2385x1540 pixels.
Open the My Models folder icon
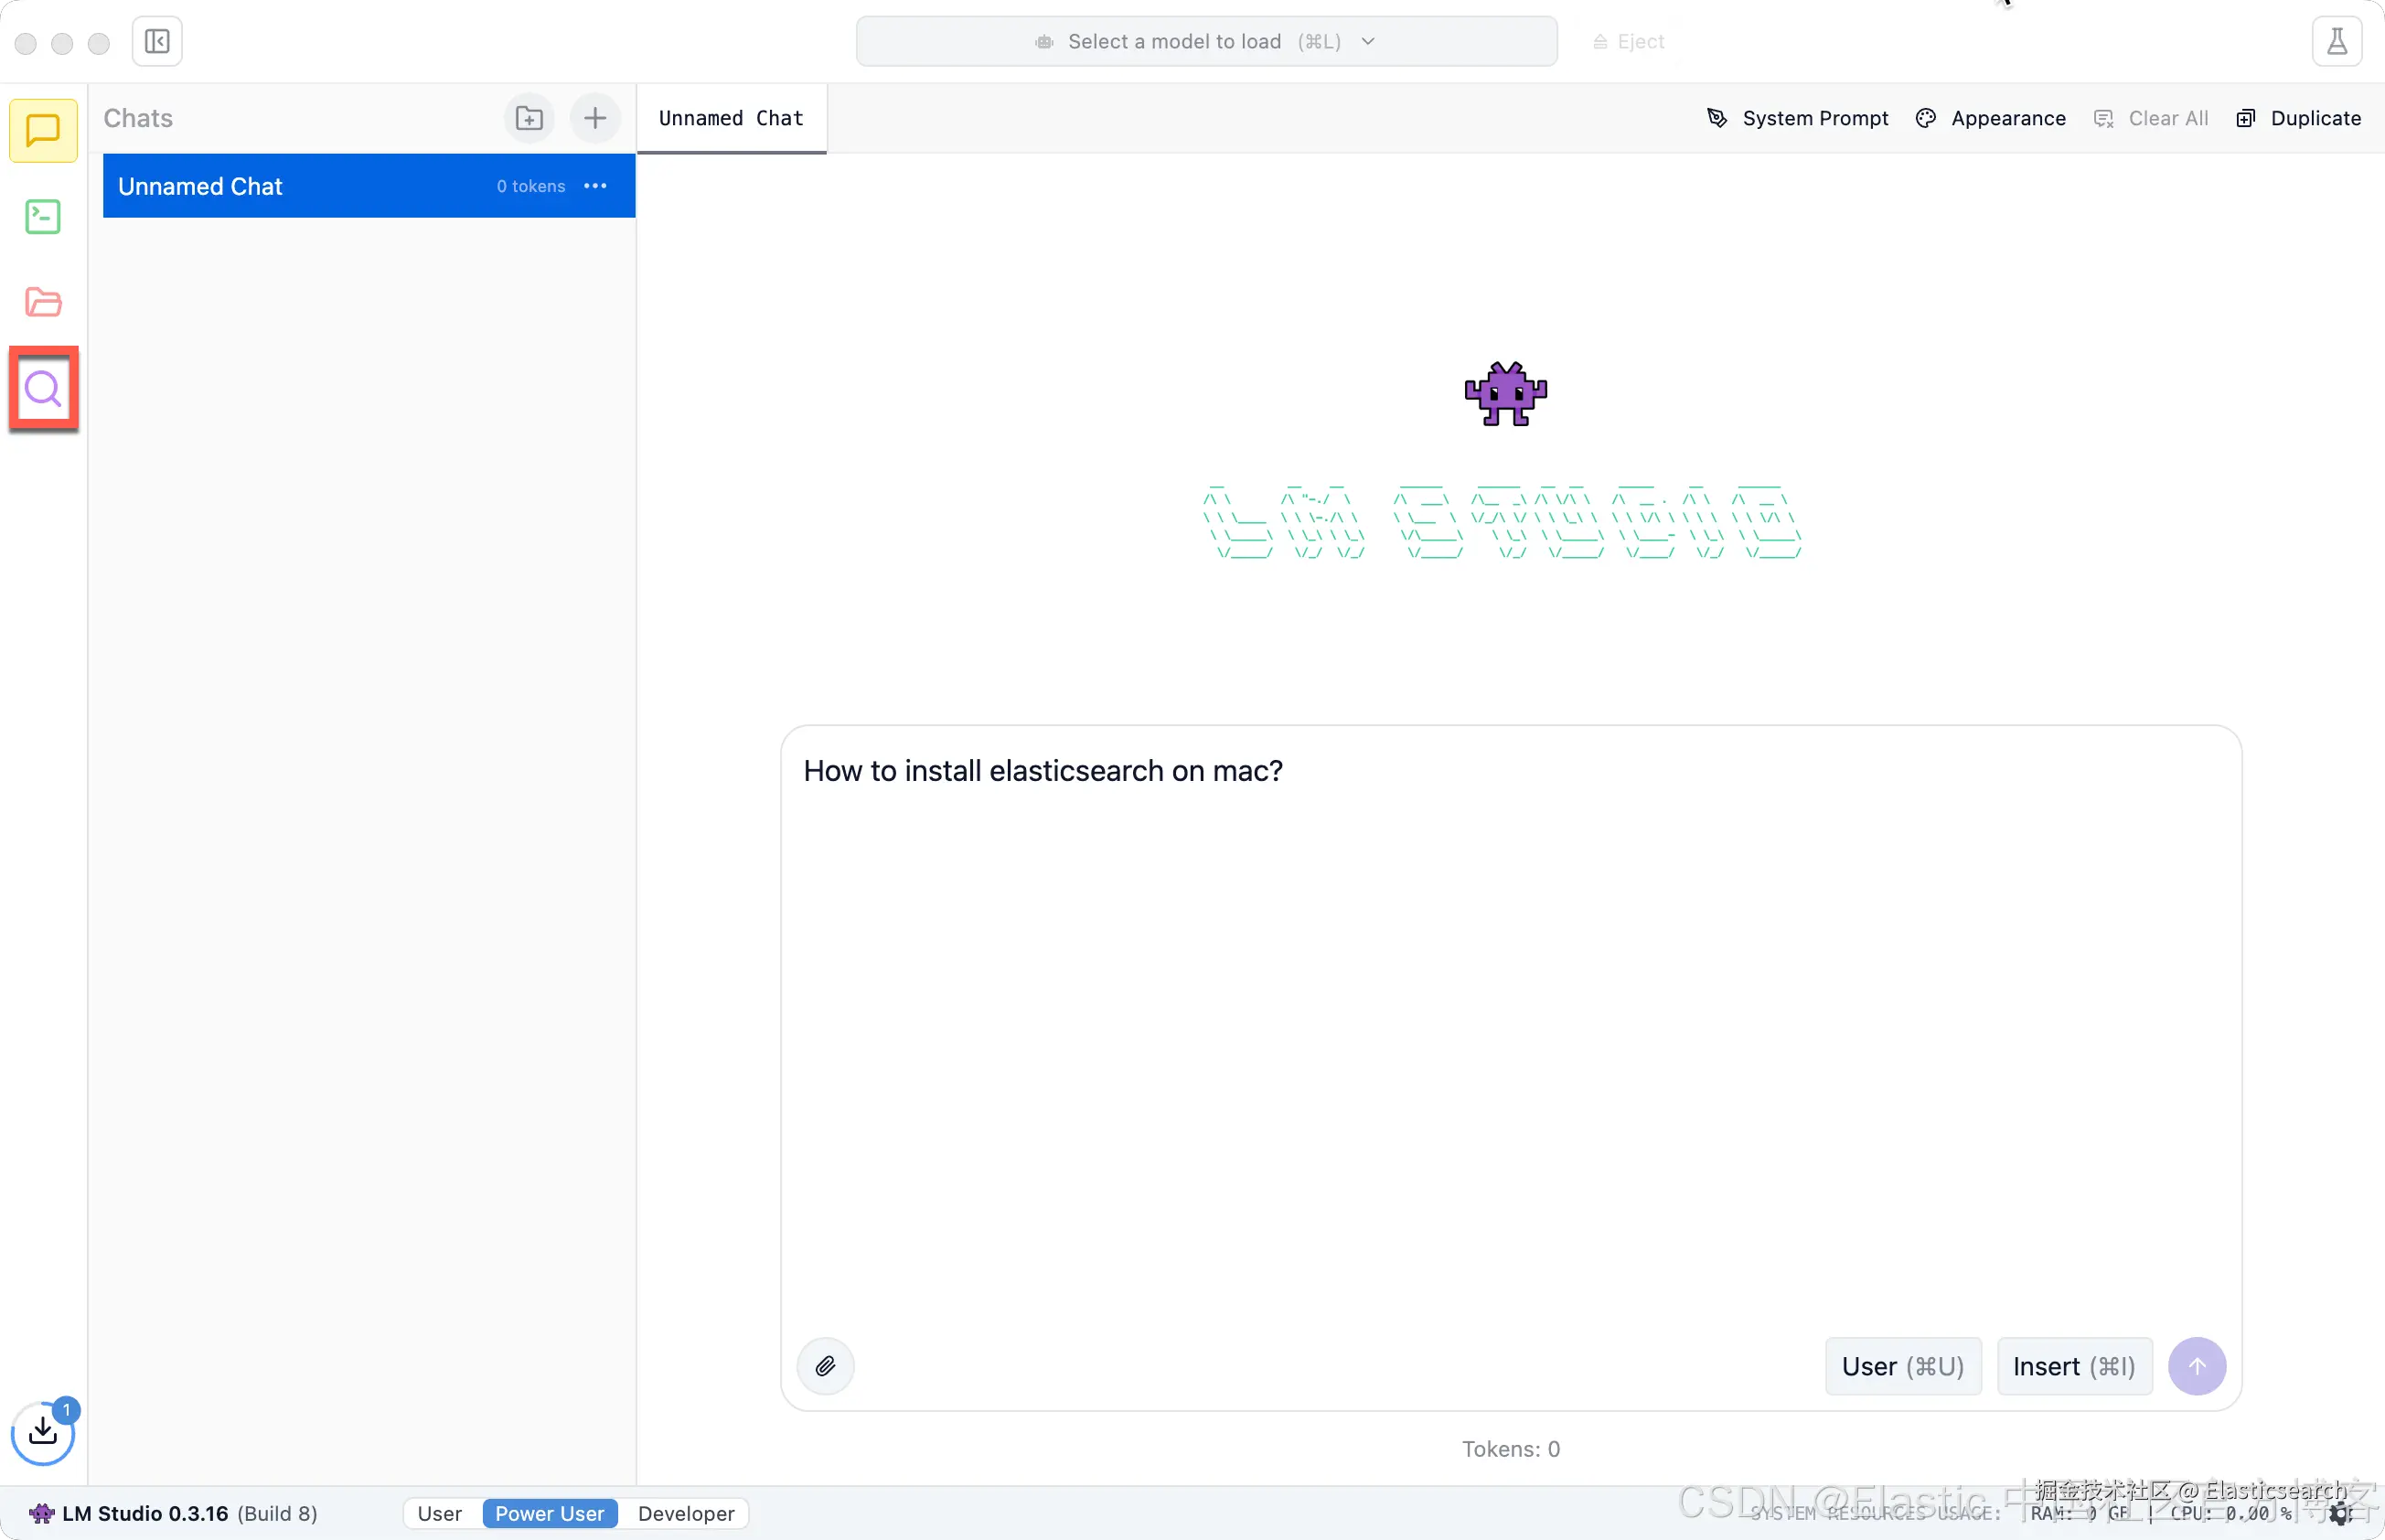(x=43, y=302)
